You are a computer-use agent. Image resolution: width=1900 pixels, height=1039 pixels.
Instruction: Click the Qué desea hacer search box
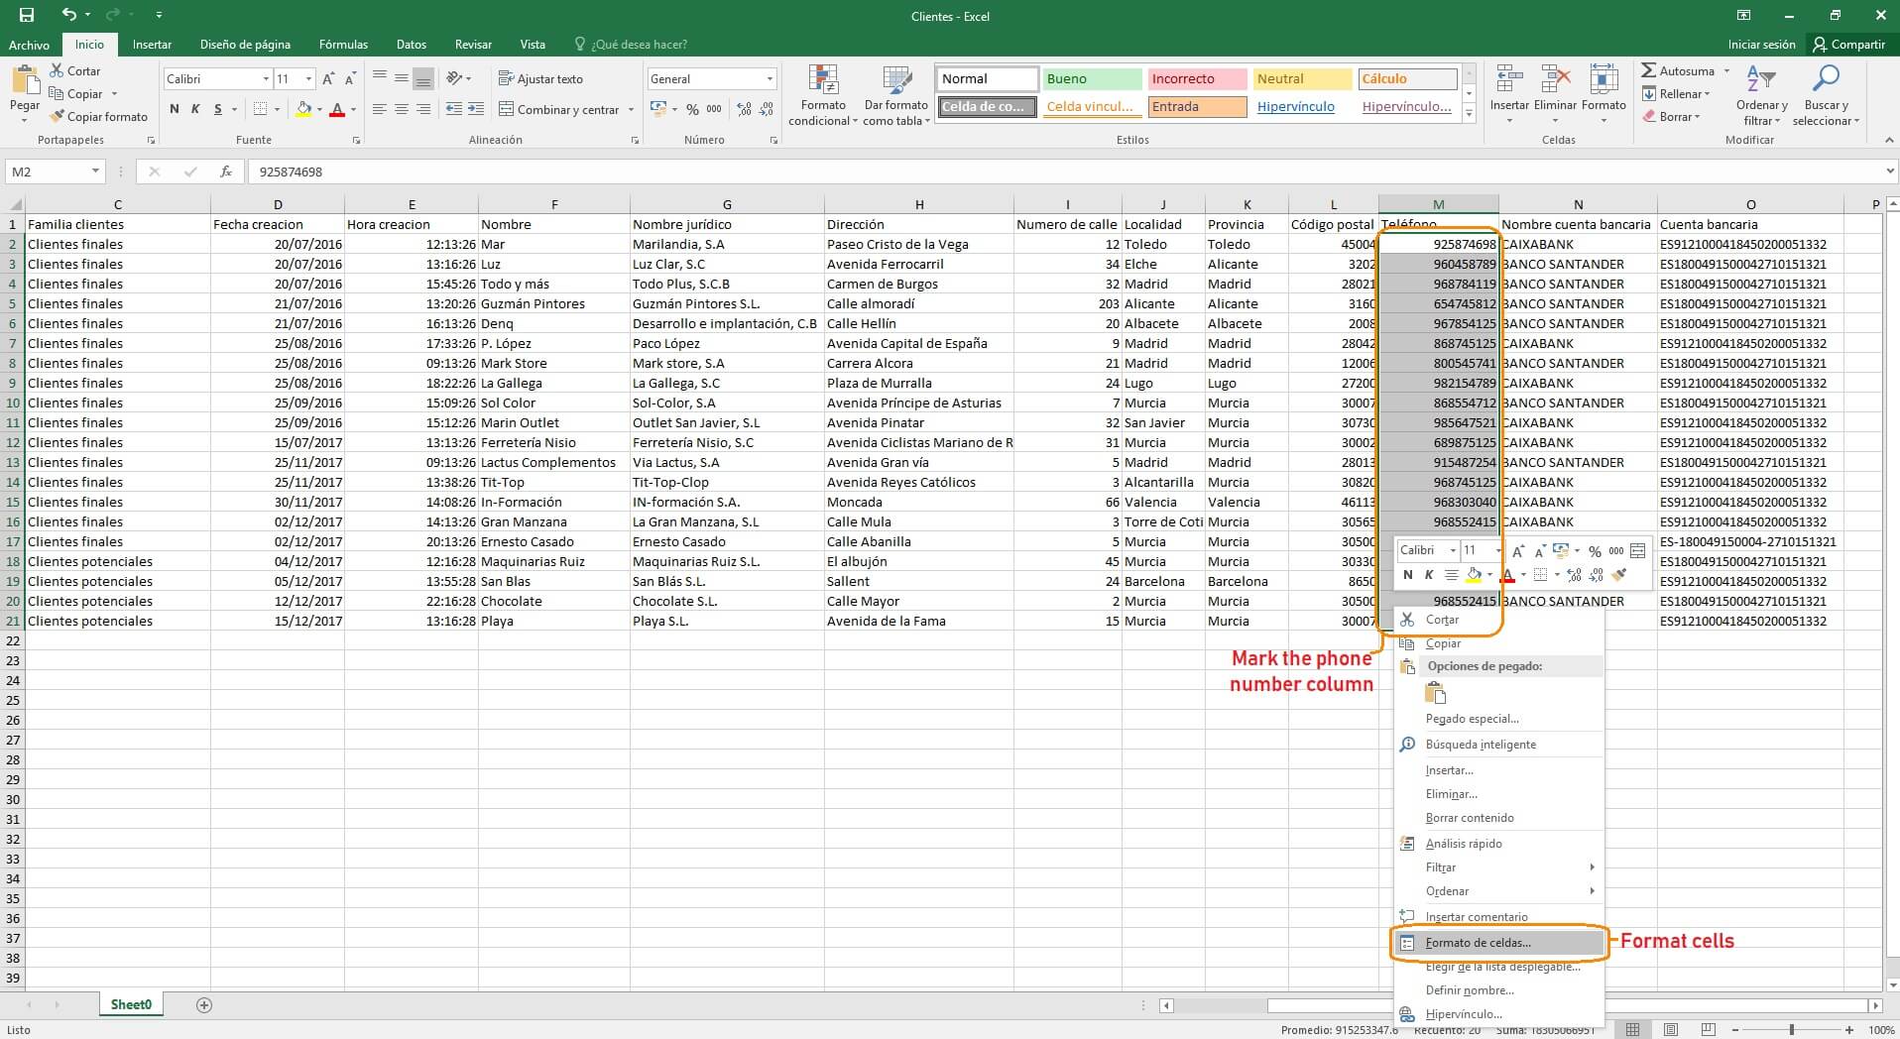tap(631, 45)
